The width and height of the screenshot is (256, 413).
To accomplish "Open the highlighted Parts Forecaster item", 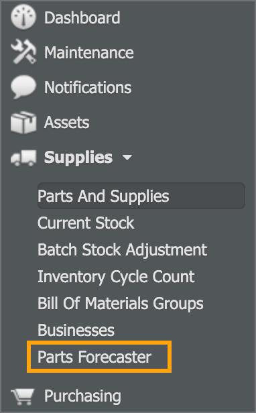I will coord(99,357).
